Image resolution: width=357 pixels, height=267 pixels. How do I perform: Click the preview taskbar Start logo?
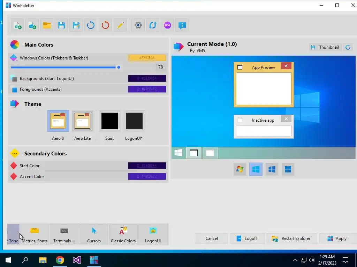coord(178,153)
